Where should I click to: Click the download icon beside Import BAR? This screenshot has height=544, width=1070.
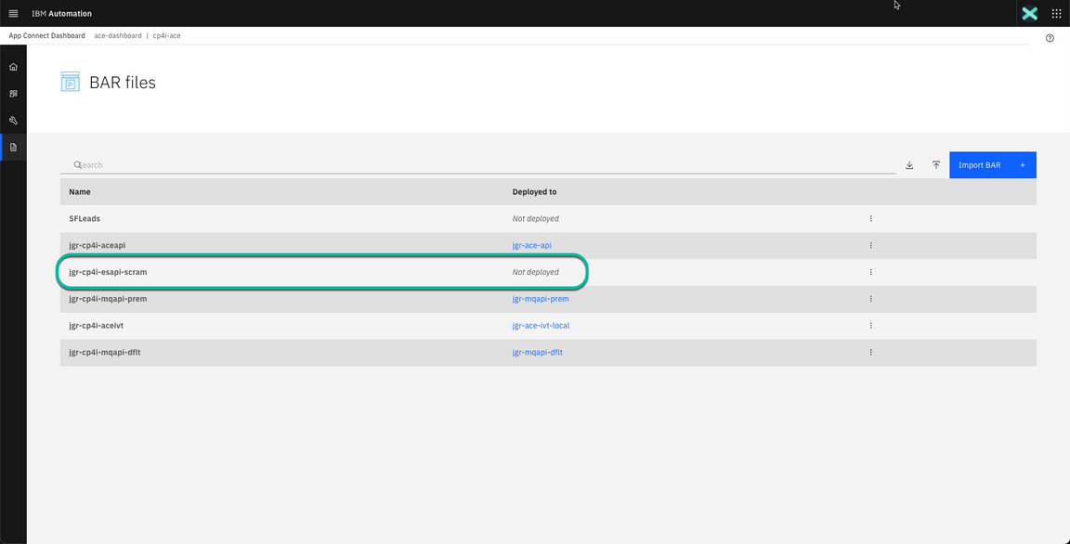[909, 164]
